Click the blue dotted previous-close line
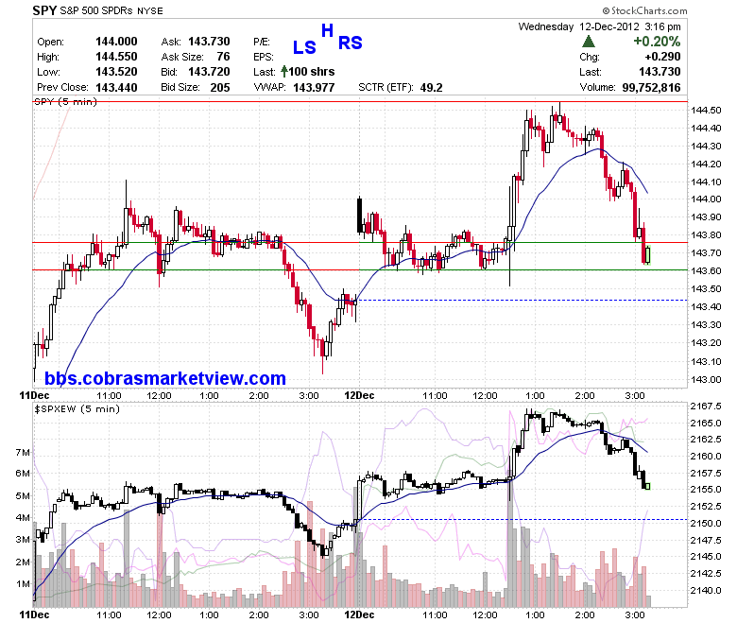This screenshot has width=737, height=623. [522, 300]
